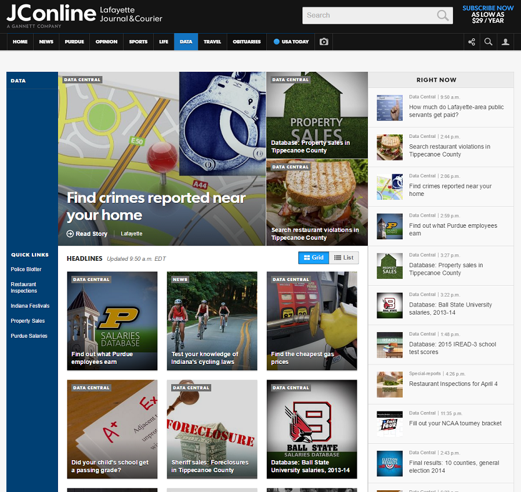The width and height of the screenshot is (521, 492).
Task: Open the Sports menu tab
Action: [x=138, y=42]
